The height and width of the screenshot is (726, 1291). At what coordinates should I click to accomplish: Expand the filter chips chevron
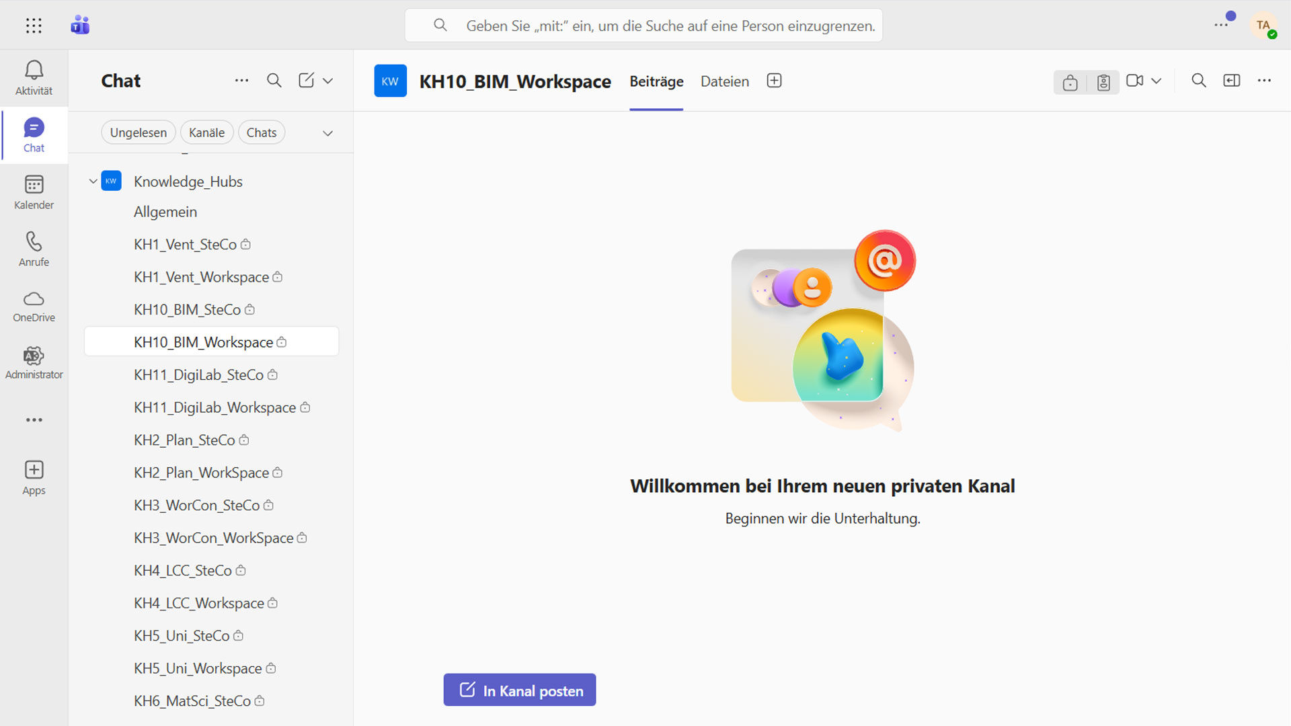click(x=327, y=133)
